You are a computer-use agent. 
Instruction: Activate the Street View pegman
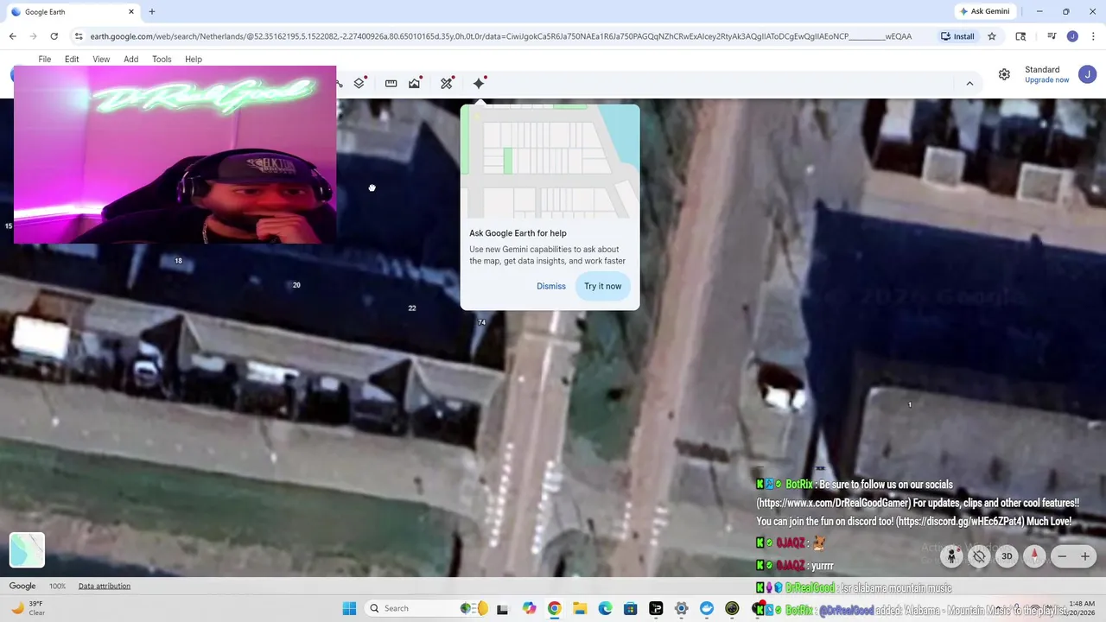coord(951,556)
